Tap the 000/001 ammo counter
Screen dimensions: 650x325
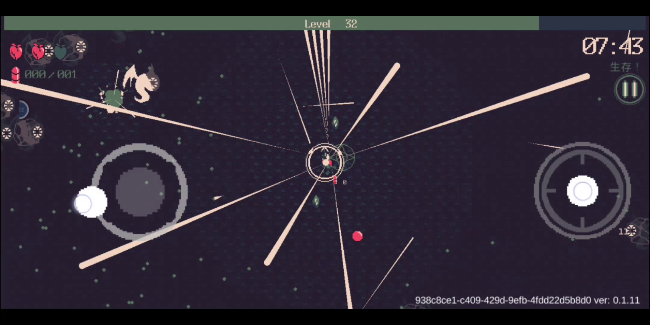51,74
